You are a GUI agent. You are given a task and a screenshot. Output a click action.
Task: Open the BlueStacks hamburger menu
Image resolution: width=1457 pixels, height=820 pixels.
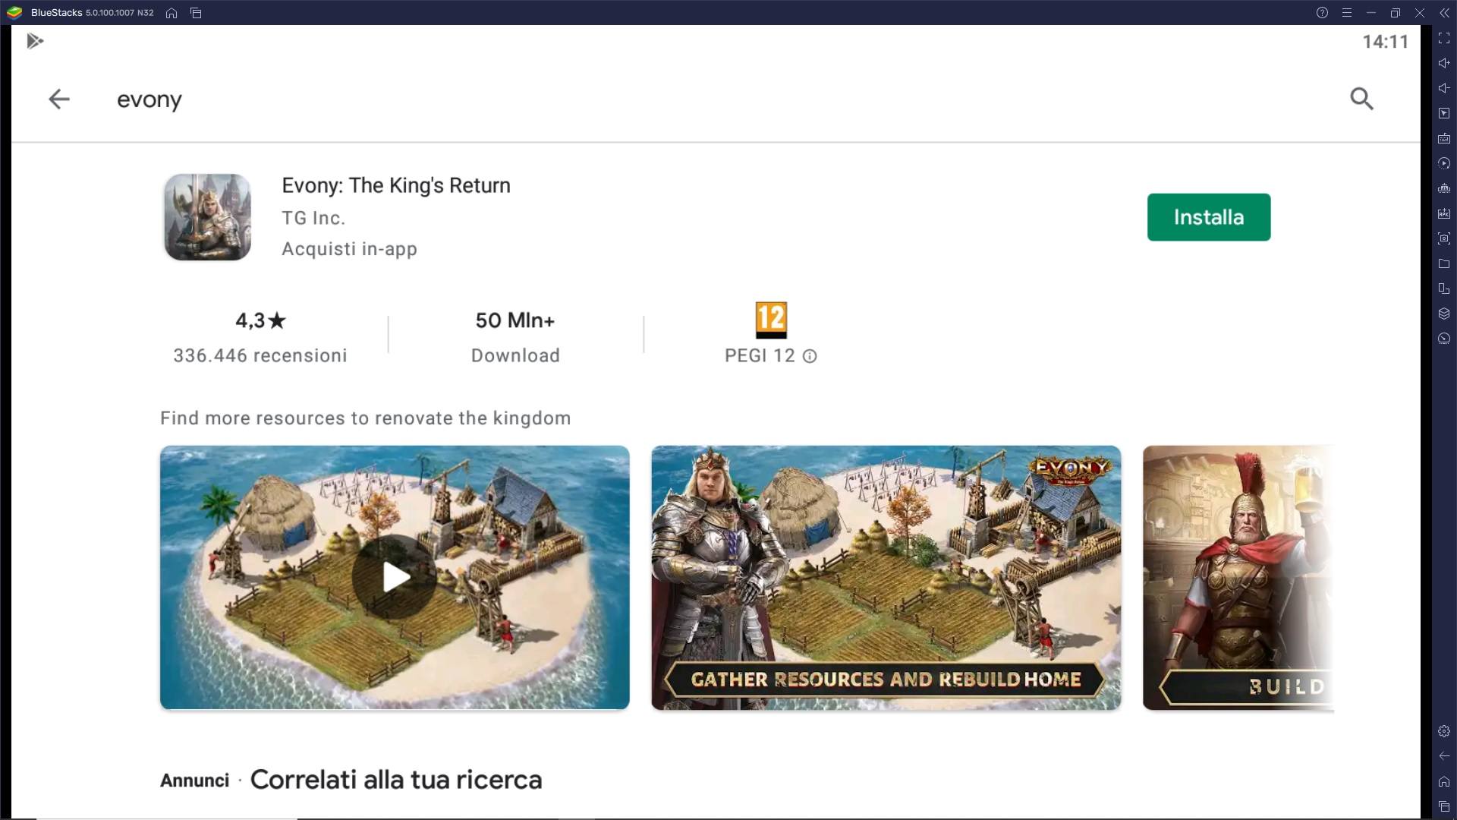(x=1346, y=13)
